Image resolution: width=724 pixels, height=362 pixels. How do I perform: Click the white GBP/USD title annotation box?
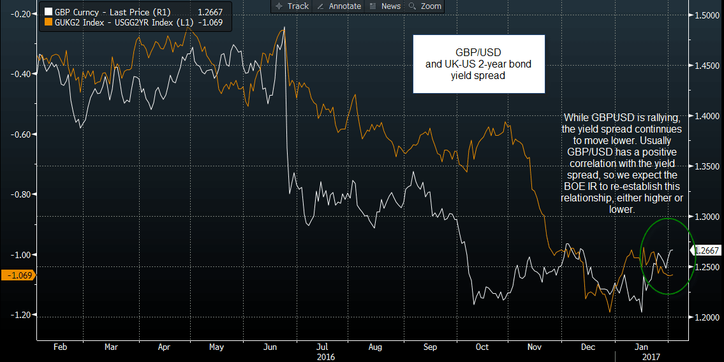[478, 64]
